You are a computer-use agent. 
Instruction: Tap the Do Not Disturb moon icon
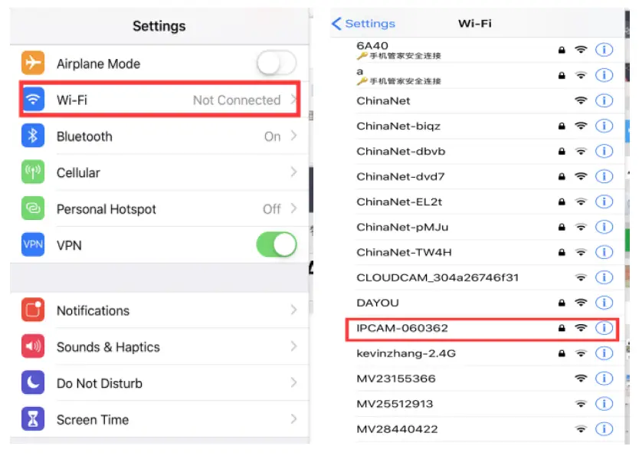[33, 383]
